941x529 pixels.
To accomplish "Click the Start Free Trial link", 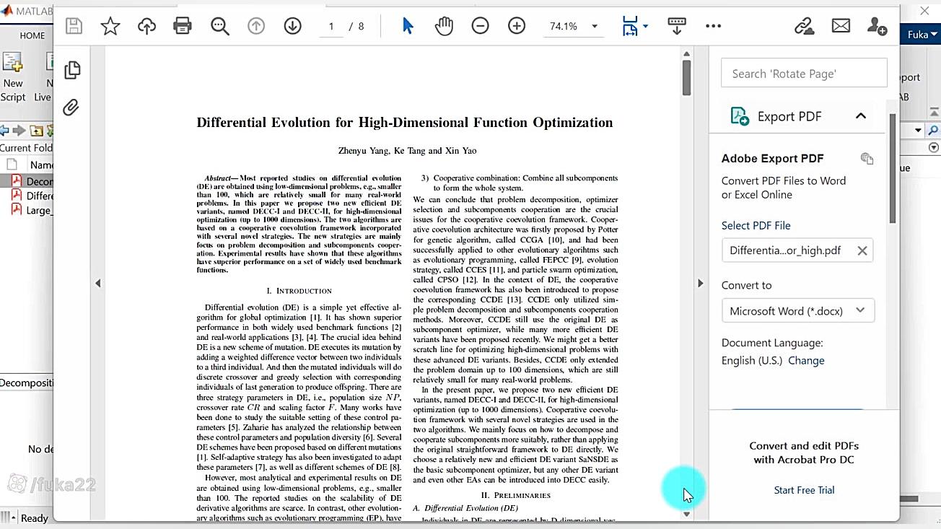I will [x=804, y=490].
